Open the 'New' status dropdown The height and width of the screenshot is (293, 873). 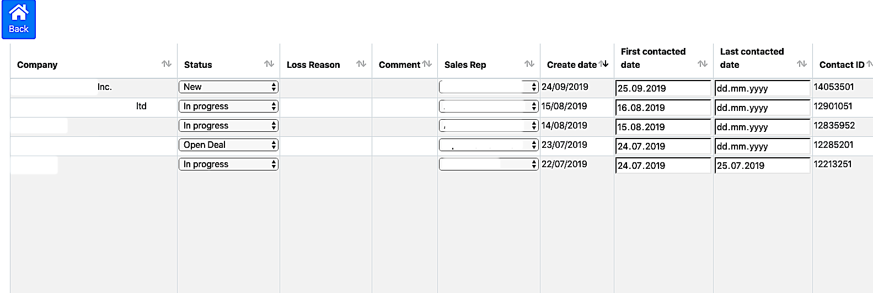pyautogui.click(x=228, y=87)
